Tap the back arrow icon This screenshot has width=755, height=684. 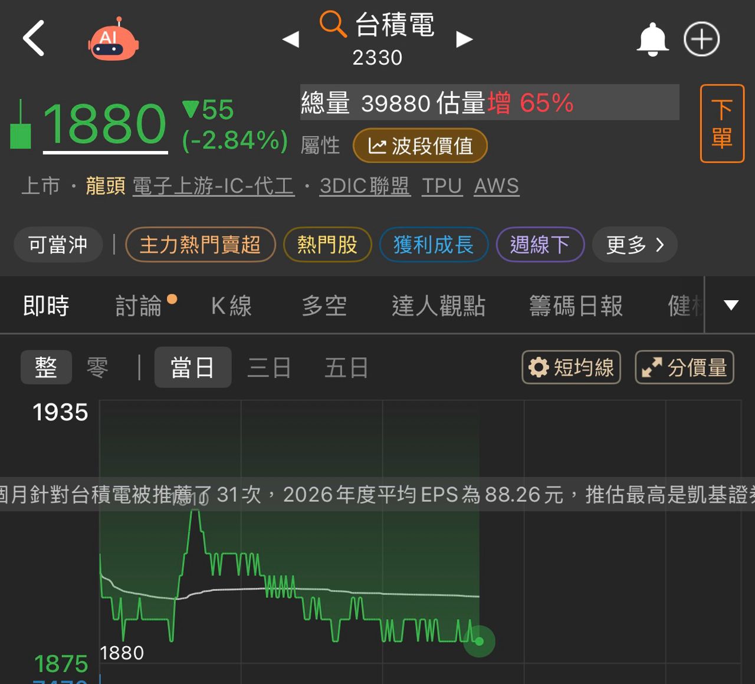click(x=34, y=38)
